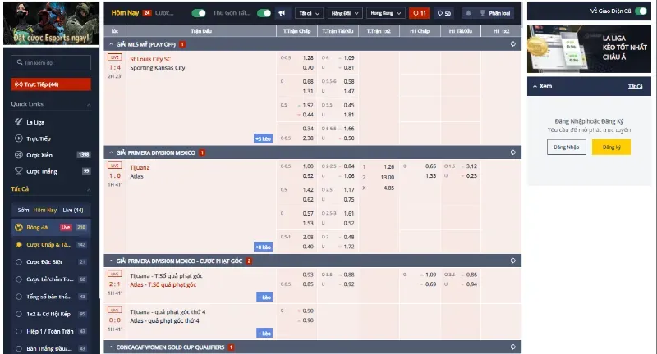Open the Hong Kong odds format dropdown
657x354 pixels.
[x=385, y=13]
